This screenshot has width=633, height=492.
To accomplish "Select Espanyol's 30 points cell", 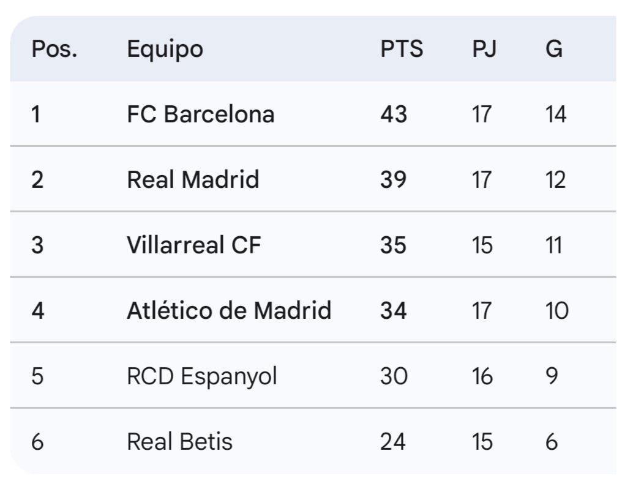I will (x=394, y=376).
